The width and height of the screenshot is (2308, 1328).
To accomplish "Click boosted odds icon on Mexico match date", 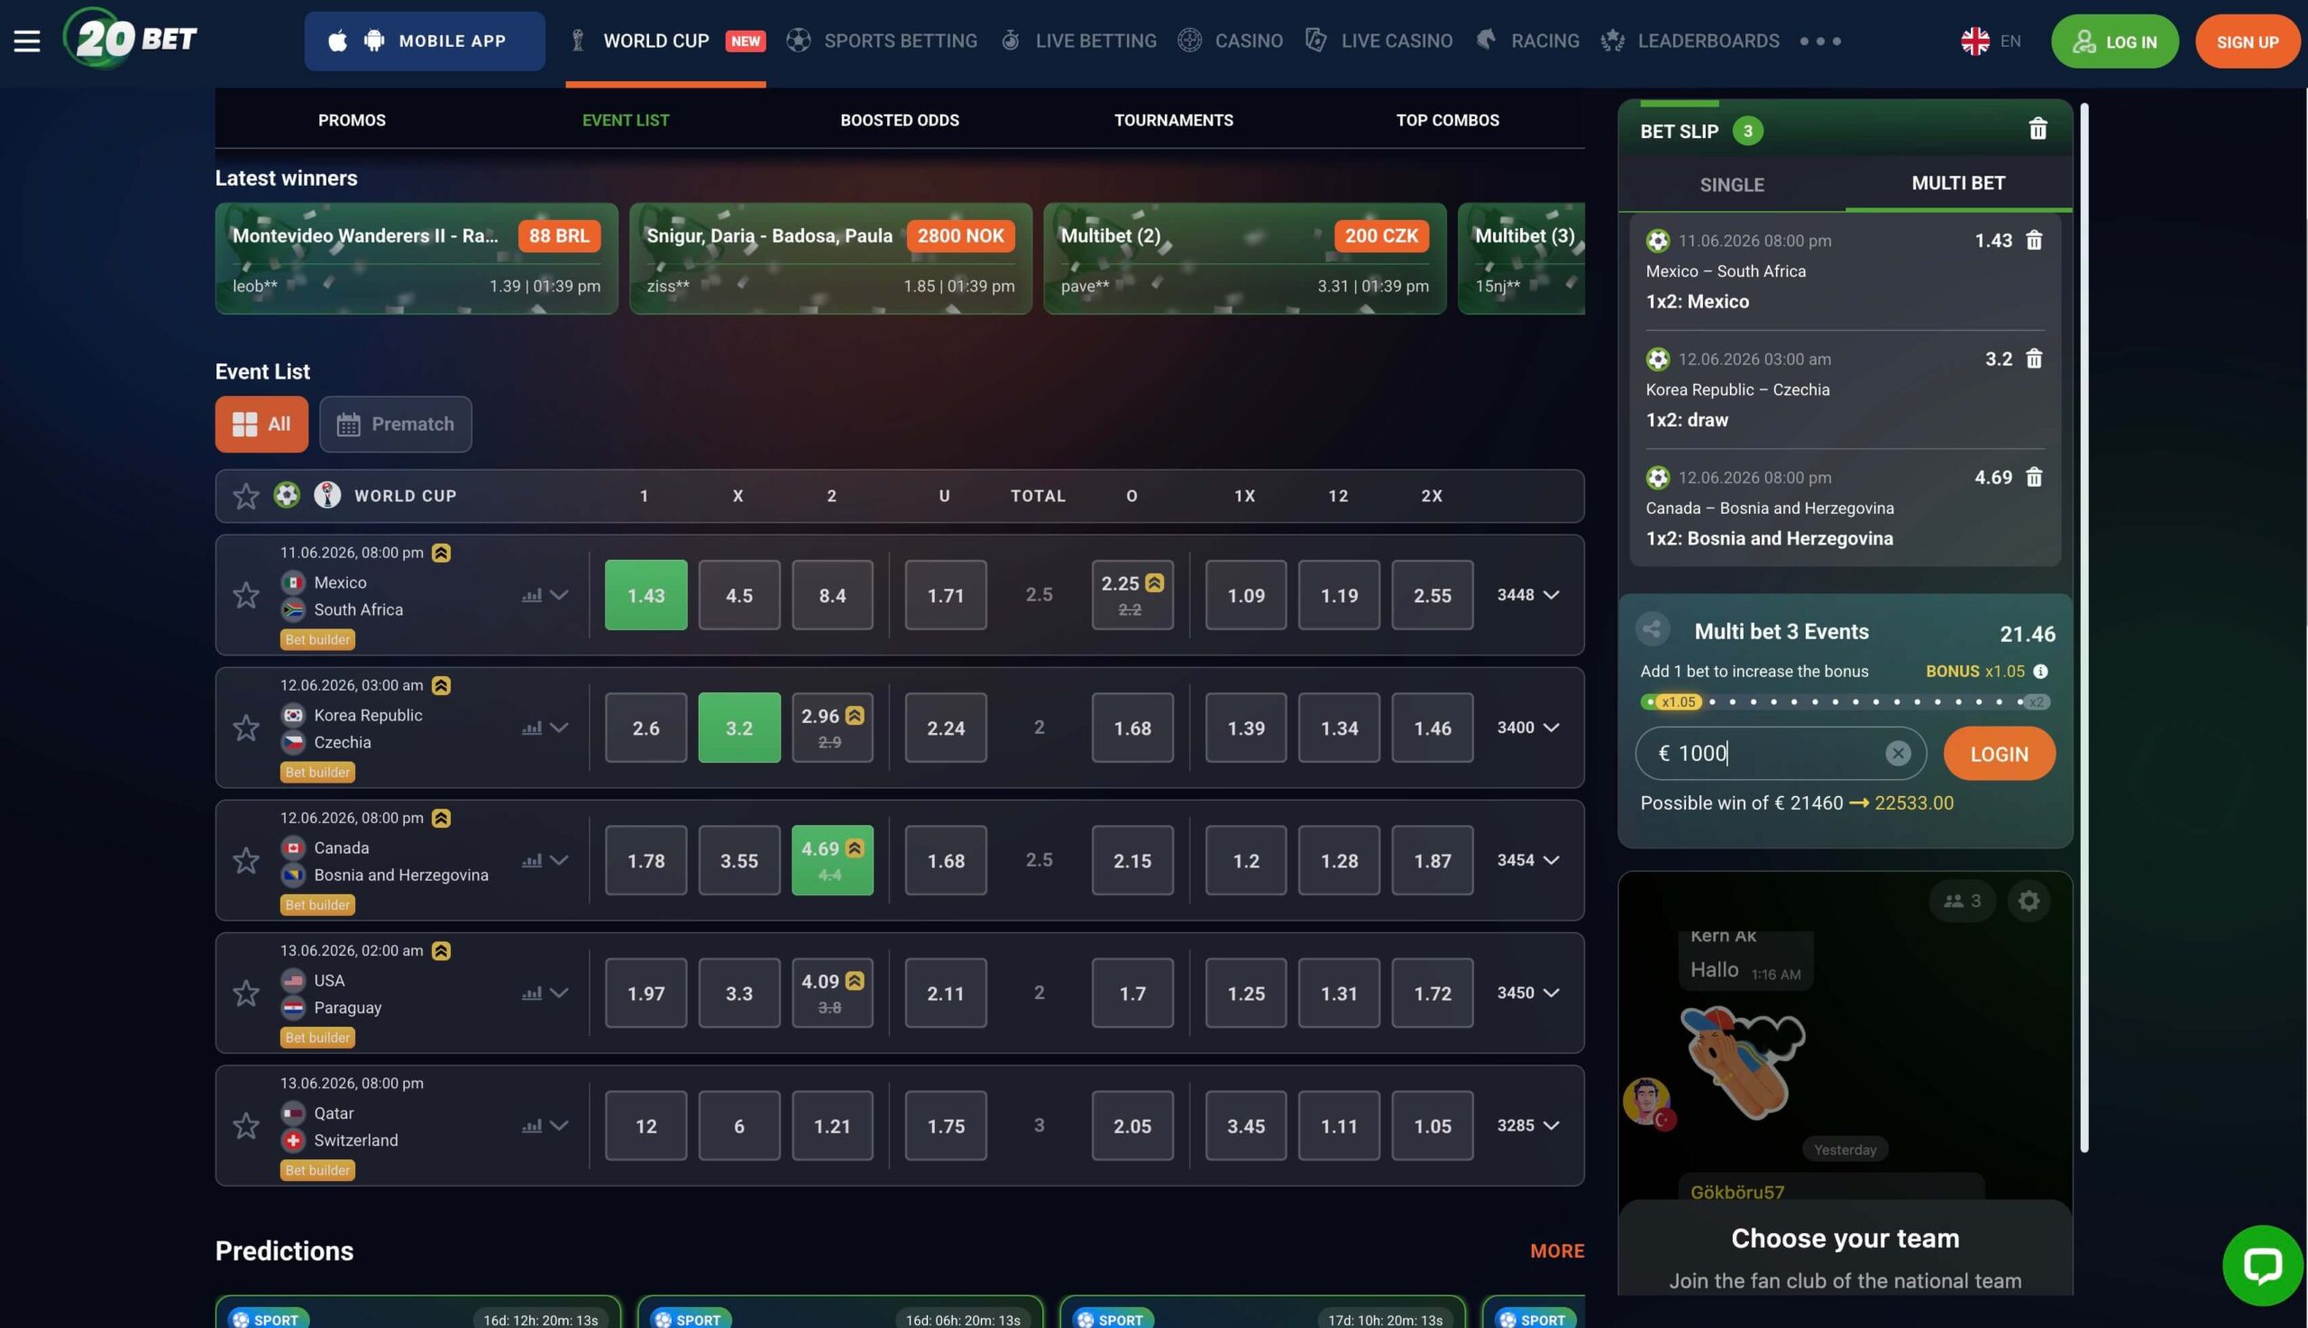I will 442,553.
